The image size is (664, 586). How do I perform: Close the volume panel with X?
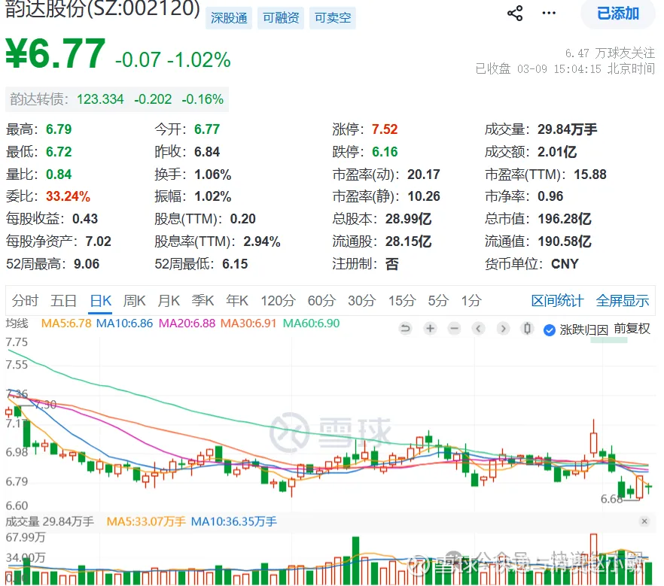644,521
